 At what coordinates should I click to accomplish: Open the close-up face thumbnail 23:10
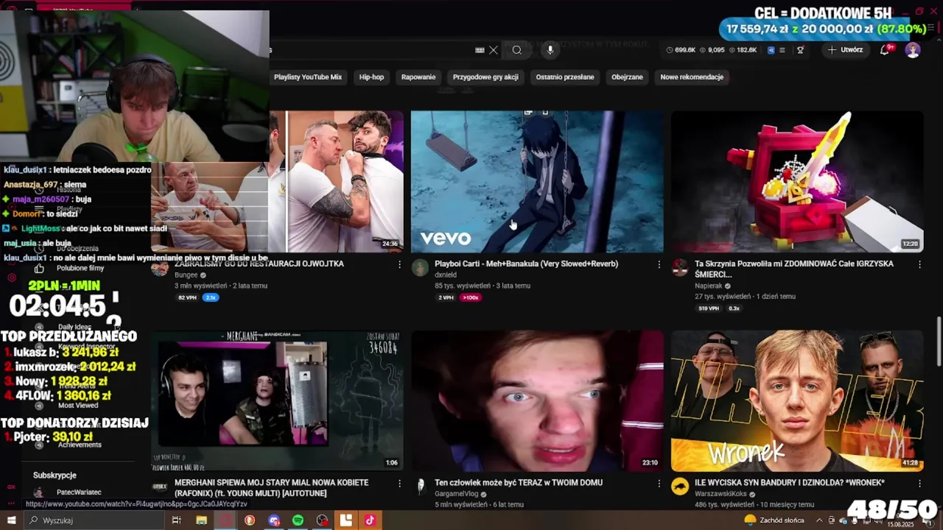point(537,400)
